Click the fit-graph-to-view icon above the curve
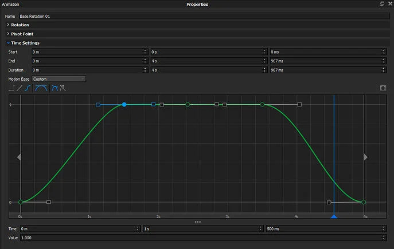This screenshot has width=394, height=249. [383, 88]
